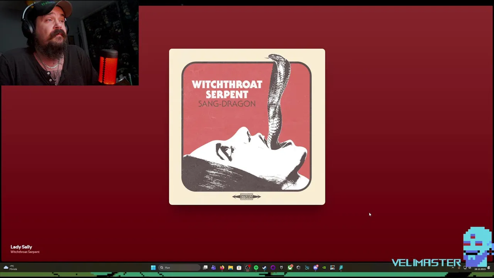Click the taskbar search box 'Hae'
Screen dimensions: 494x278
click(x=179, y=268)
